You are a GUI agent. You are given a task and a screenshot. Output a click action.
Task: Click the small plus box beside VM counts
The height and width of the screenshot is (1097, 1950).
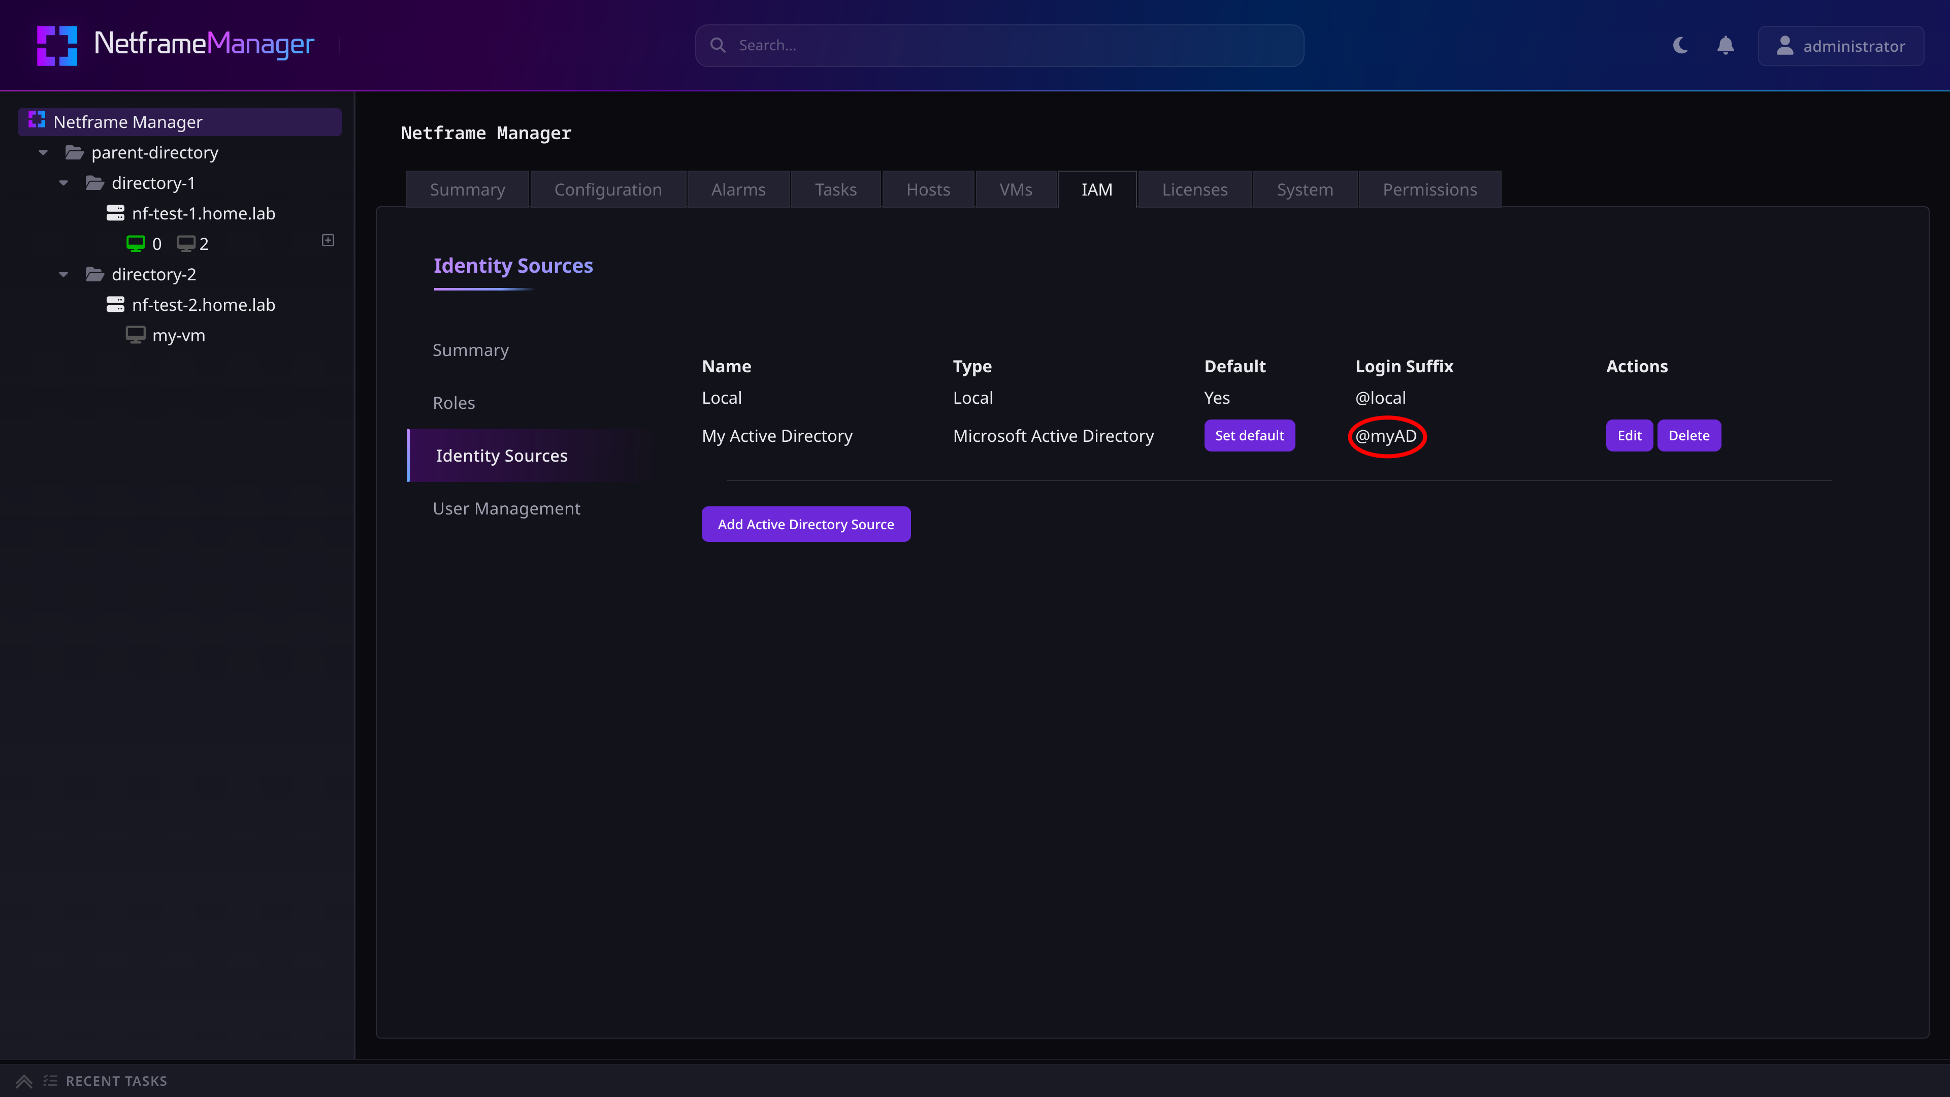pyautogui.click(x=328, y=240)
